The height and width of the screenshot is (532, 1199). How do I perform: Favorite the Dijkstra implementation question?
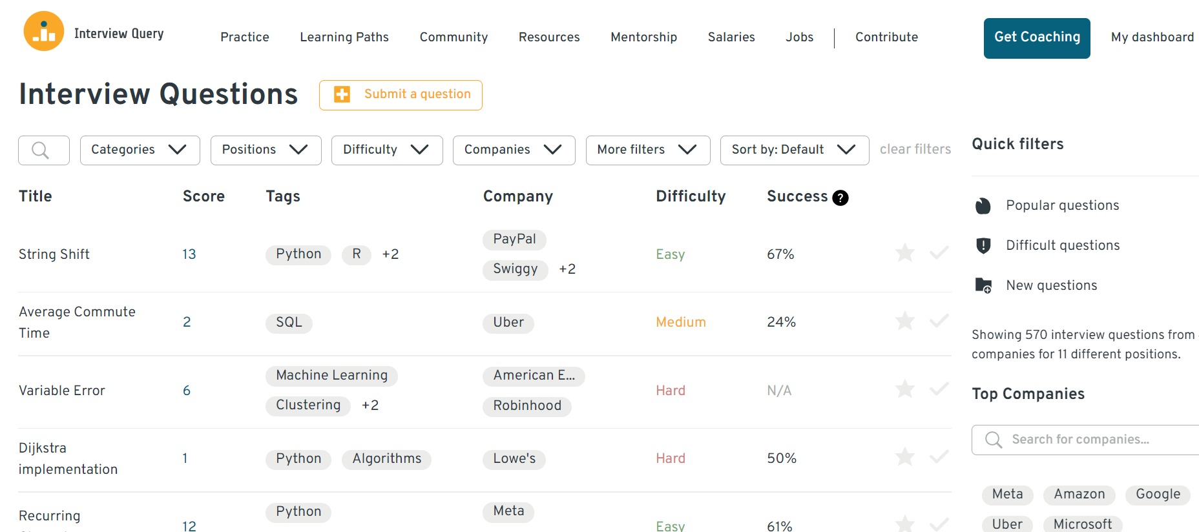[x=904, y=457]
